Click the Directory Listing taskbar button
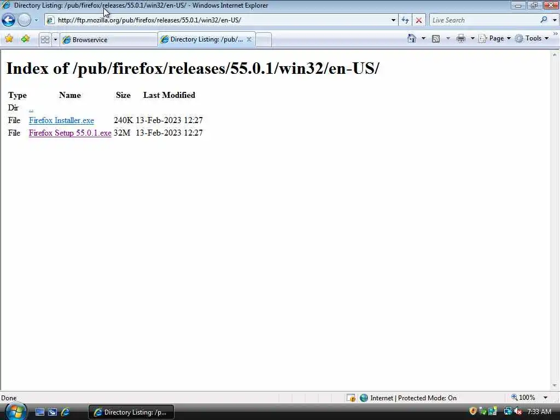 131,412
